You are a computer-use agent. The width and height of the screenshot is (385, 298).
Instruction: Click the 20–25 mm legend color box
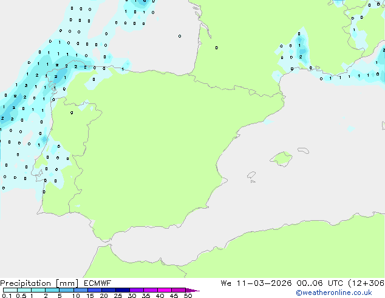click(108, 290)
